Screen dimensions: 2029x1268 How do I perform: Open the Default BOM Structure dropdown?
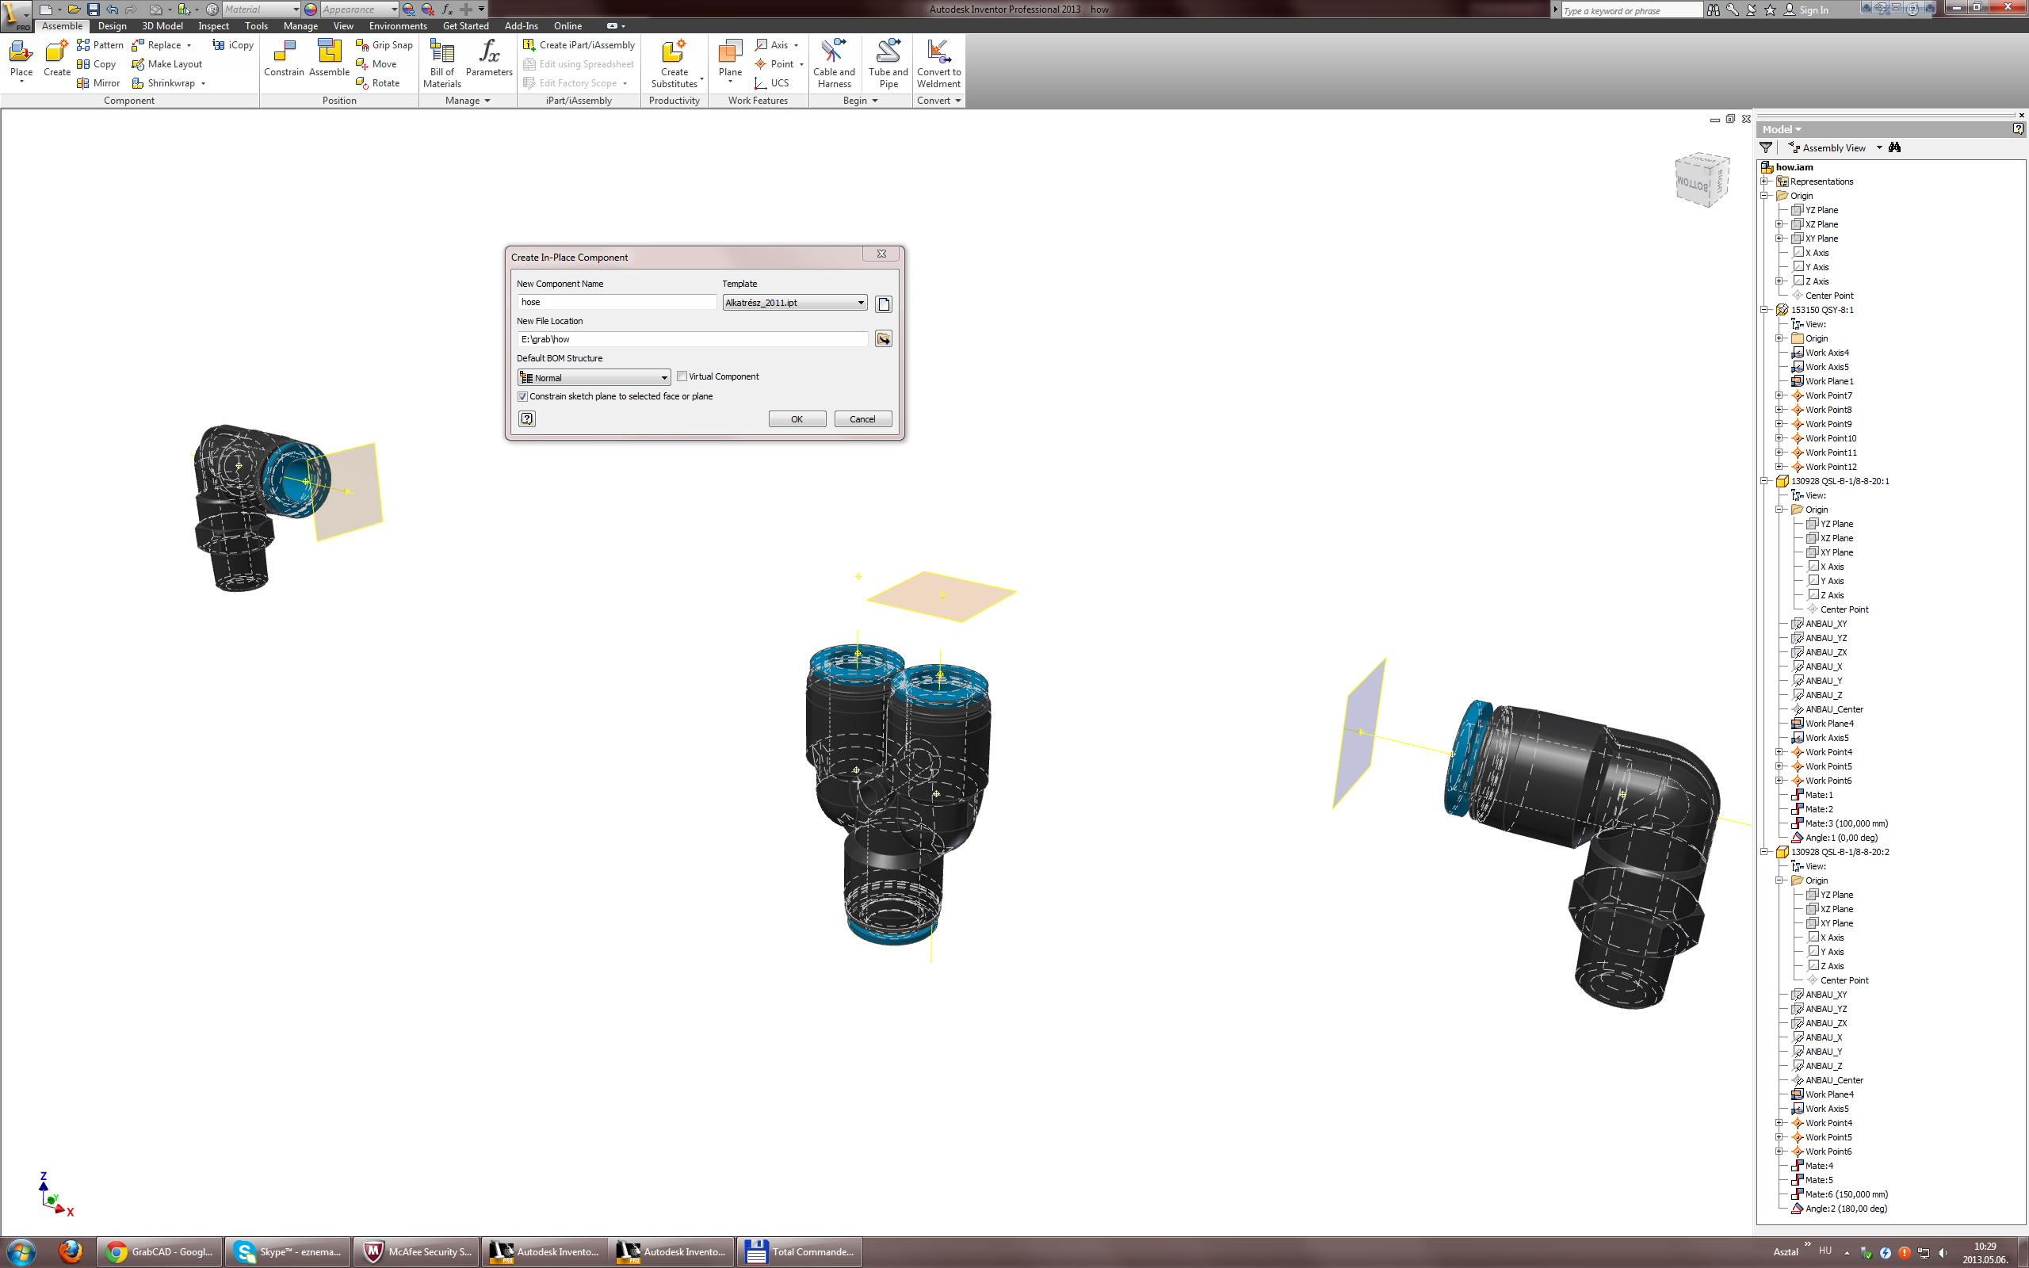[x=664, y=378]
